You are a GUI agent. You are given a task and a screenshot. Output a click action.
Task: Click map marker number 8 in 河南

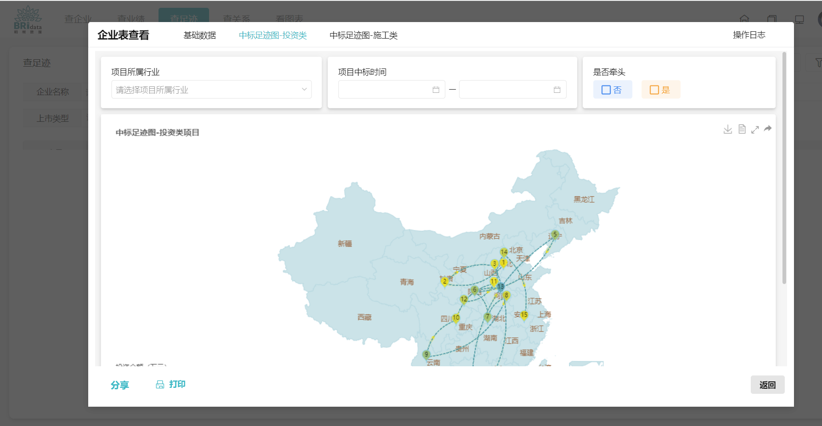[506, 296]
